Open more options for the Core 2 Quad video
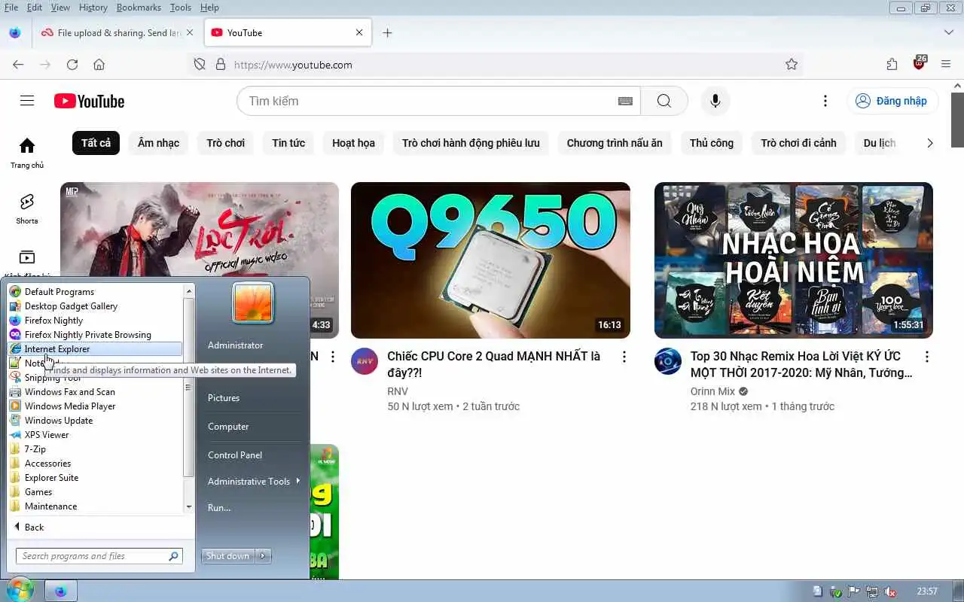Viewport: 964px width, 602px height. tap(624, 357)
